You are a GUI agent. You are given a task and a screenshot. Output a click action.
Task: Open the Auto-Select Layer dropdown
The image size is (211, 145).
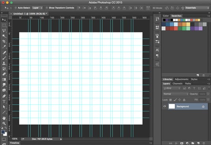[37, 8]
